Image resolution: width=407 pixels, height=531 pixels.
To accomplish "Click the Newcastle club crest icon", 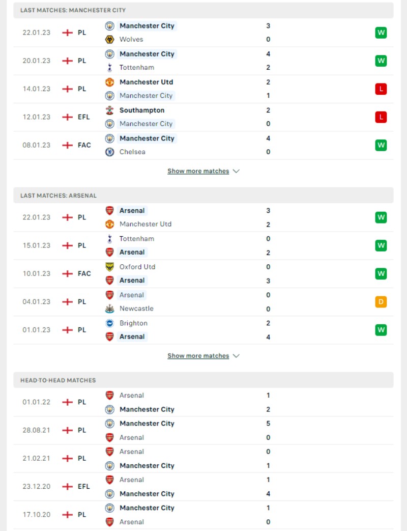I will tap(109, 309).
